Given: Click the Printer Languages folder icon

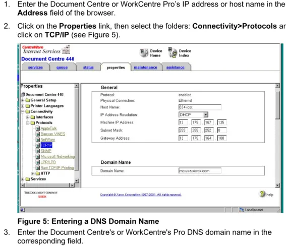Looking at the screenshot, I should click(x=28, y=106).
